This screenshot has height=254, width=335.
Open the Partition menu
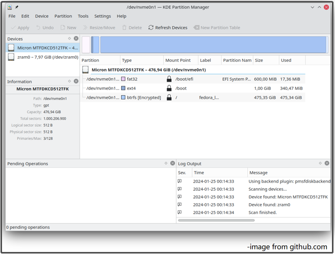tap(63, 16)
